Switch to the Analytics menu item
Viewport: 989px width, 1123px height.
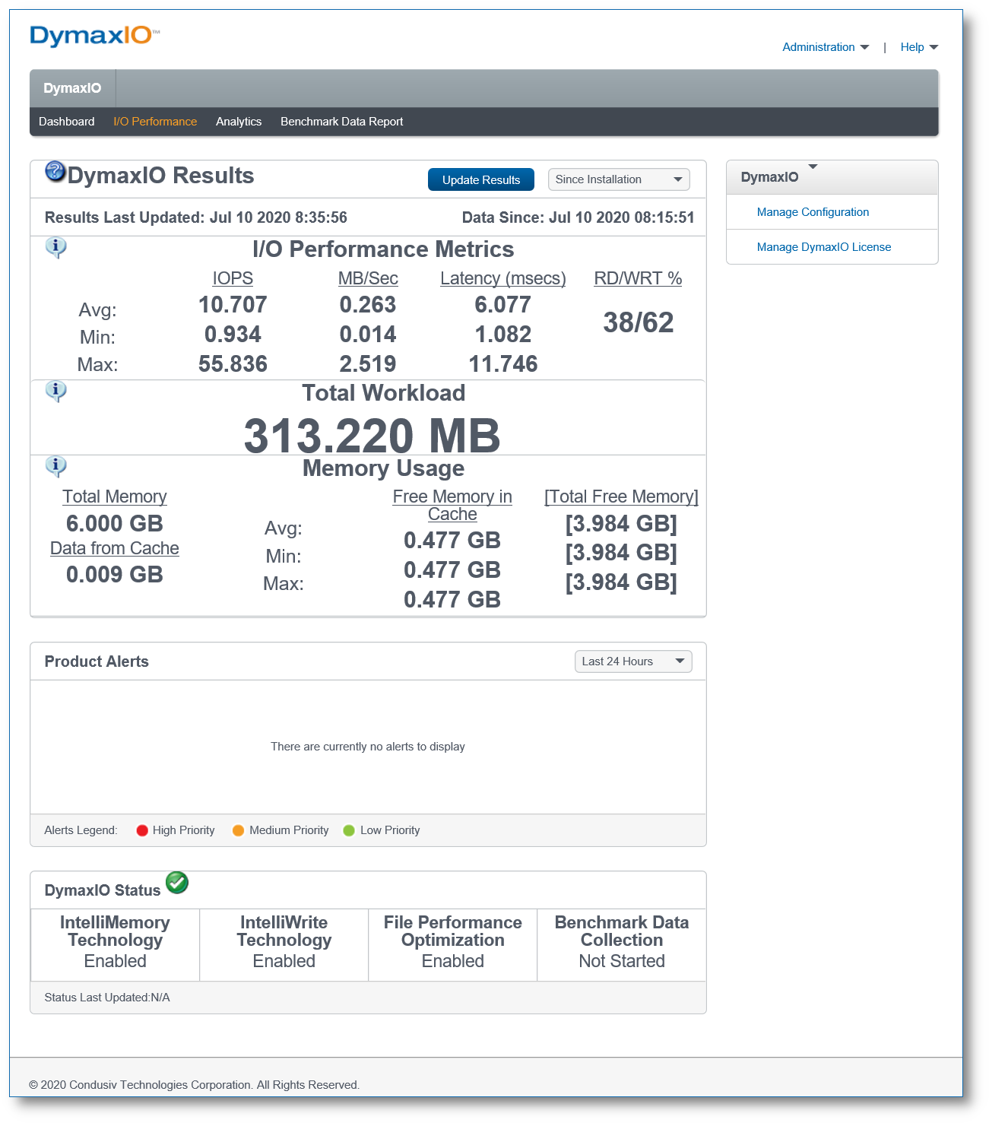pyautogui.click(x=239, y=122)
